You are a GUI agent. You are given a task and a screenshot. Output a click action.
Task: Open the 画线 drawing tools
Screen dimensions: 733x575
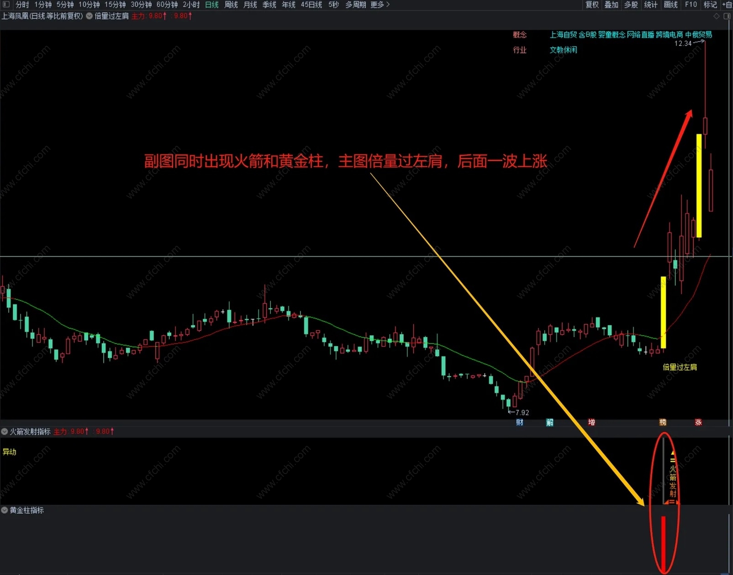pyautogui.click(x=671, y=5)
